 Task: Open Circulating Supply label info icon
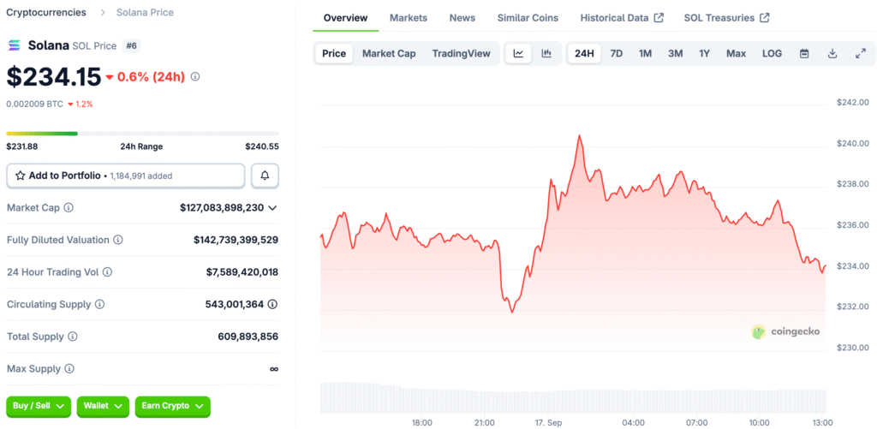click(99, 304)
